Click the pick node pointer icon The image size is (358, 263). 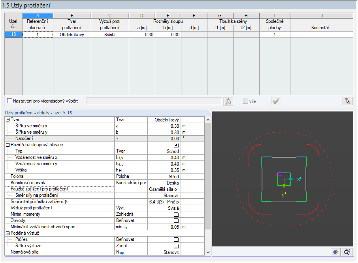coord(347,101)
